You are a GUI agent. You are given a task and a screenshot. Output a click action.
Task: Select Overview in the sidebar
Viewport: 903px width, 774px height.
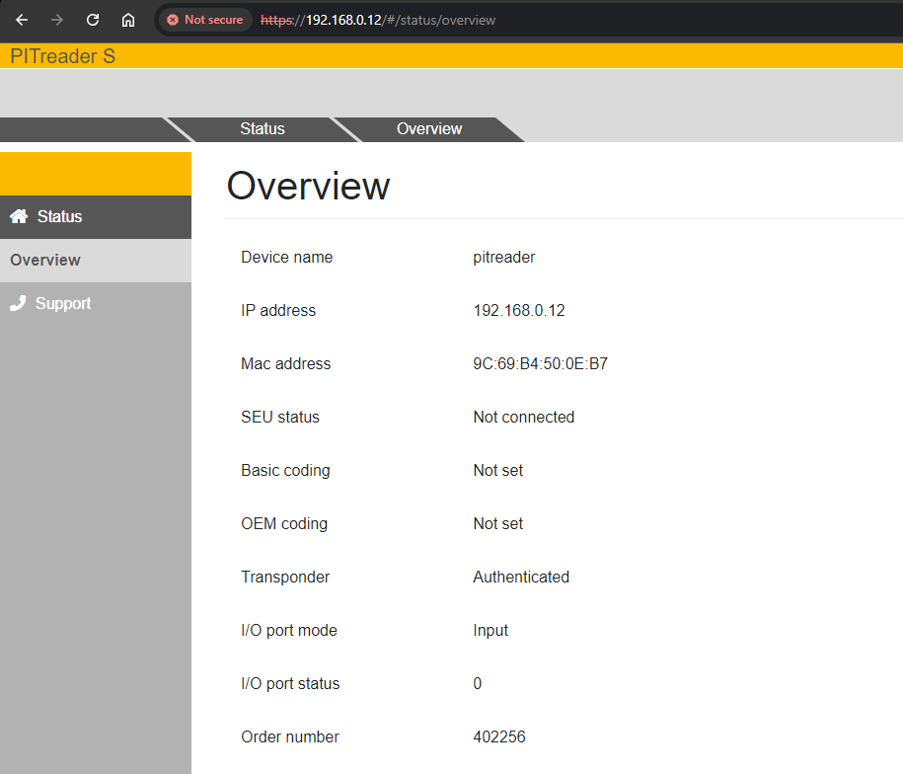coord(96,261)
